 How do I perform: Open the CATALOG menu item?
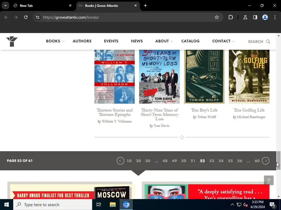(190, 41)
